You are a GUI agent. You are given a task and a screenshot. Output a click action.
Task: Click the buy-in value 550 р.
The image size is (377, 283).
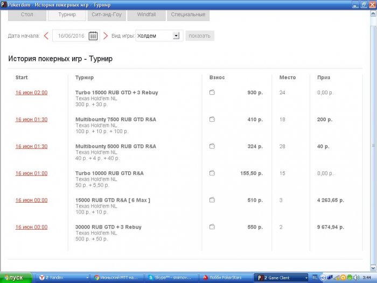(x=255, y=227)
